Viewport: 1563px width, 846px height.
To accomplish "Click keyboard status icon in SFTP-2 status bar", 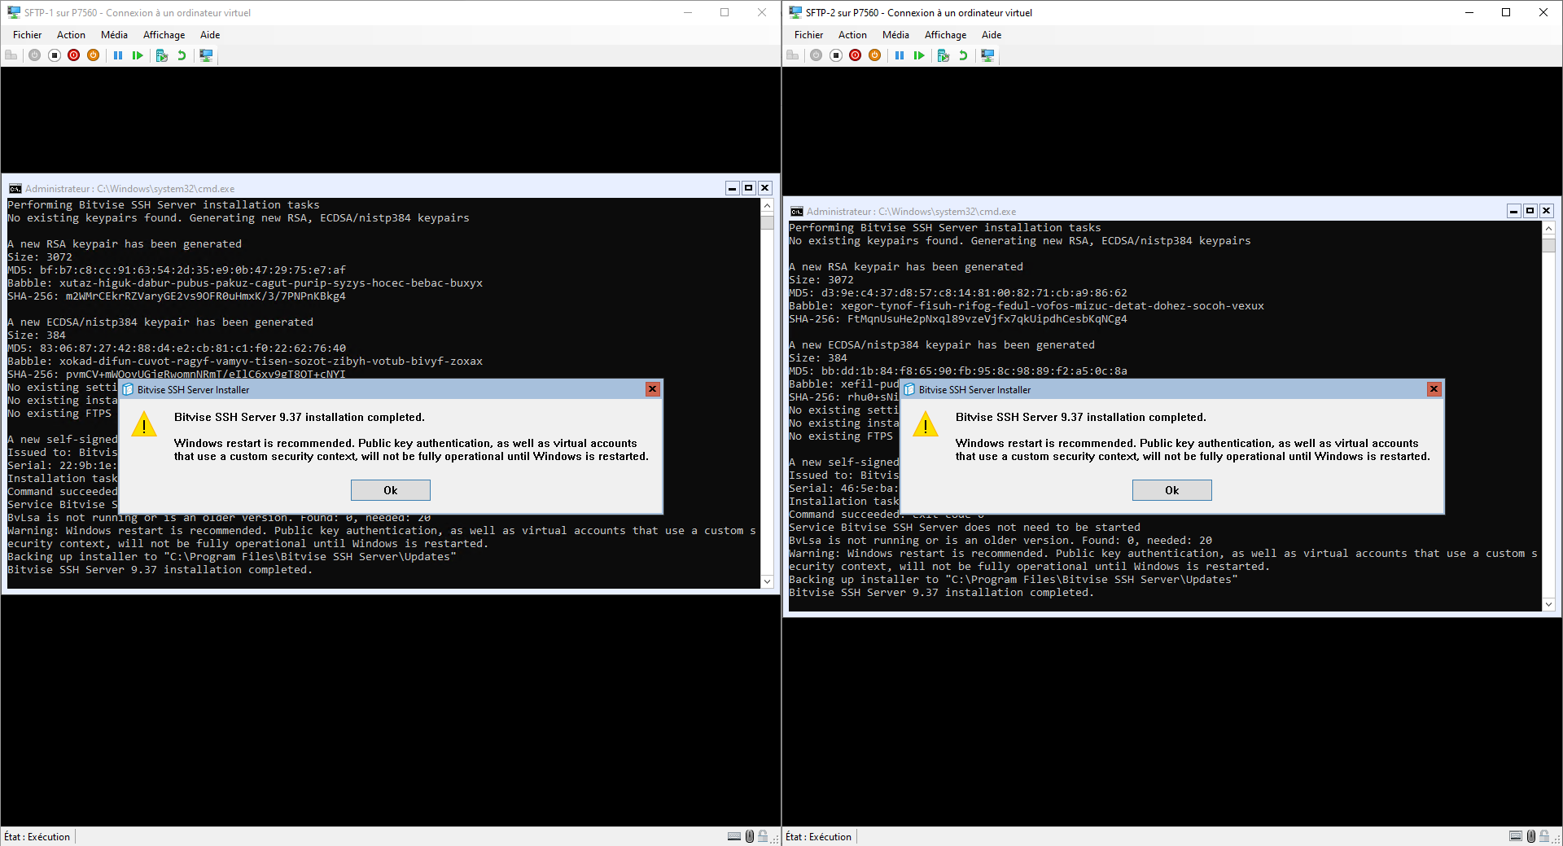I will coord(1516,836).
